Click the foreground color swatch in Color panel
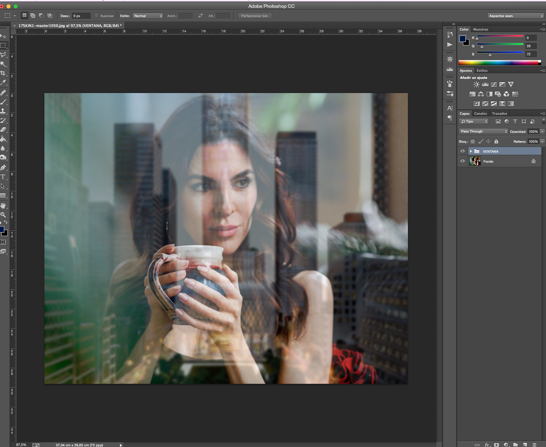The image size is (546, 447). (462, 39)
